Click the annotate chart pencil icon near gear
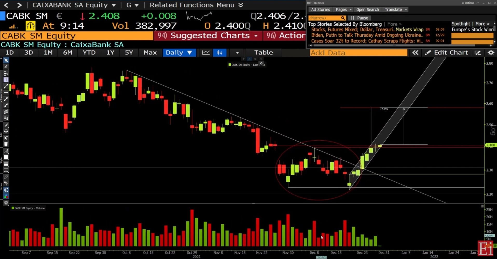This screenshot has height=259, width=497. click(x=478, y=53)
